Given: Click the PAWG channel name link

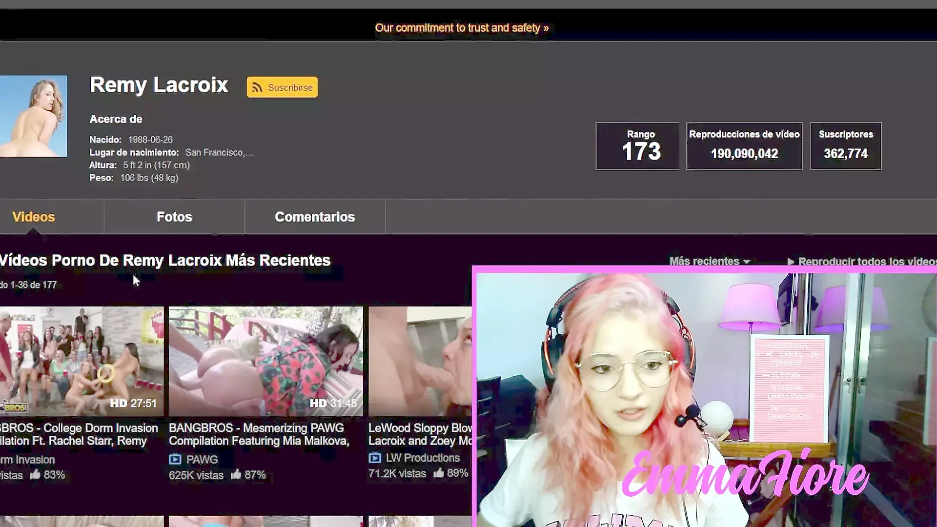Looking at the screenshot, I should pos(202,459).
